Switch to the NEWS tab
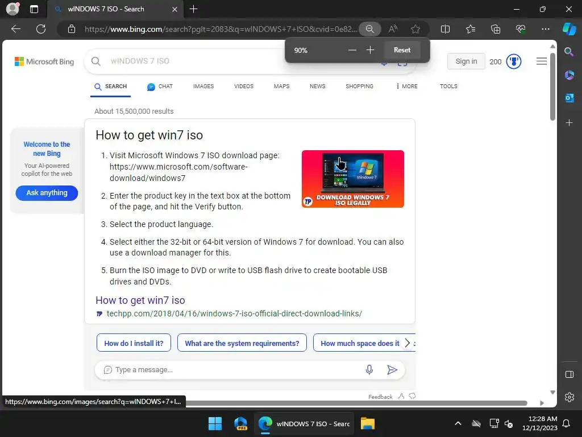The height and width of the screenshot is (437, 582). pos(317,86)
